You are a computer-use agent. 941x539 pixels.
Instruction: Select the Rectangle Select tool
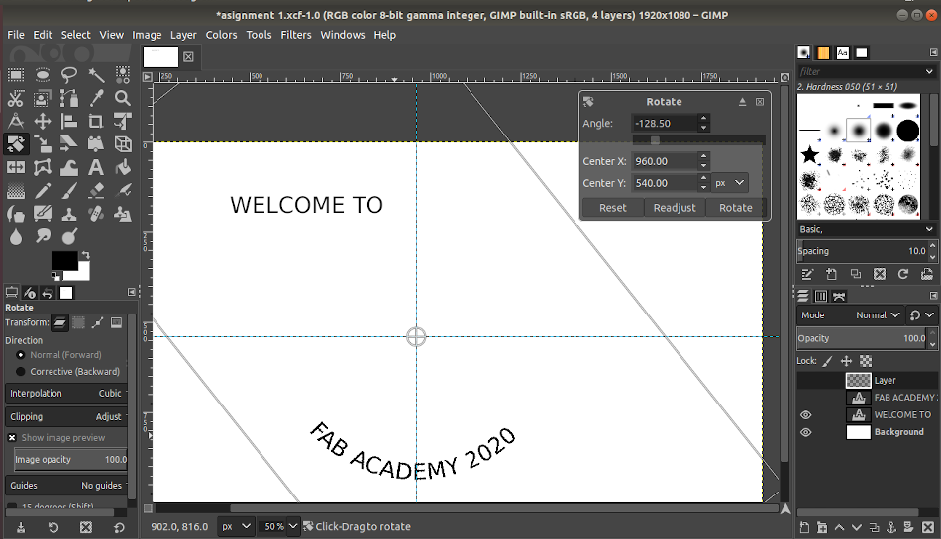(x=16, y=75)
